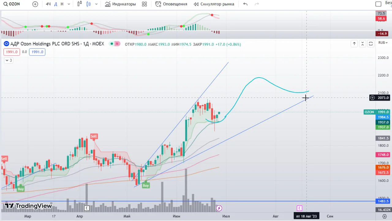
Task: Open chart scale settings gear icon
Action: pyautogui.click(x=385, y=216)
